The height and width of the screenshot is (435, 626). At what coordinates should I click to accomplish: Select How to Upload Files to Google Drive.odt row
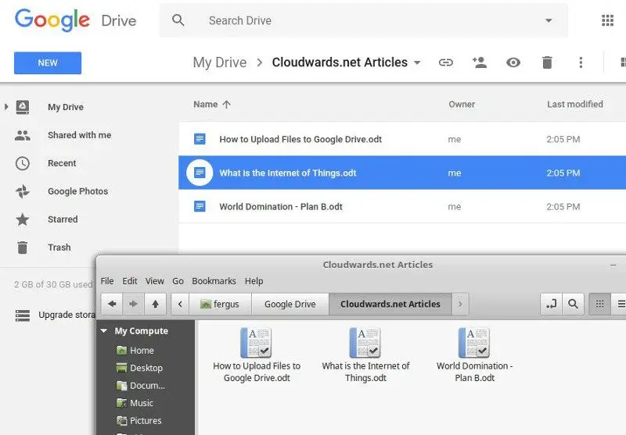click(402, 139)
